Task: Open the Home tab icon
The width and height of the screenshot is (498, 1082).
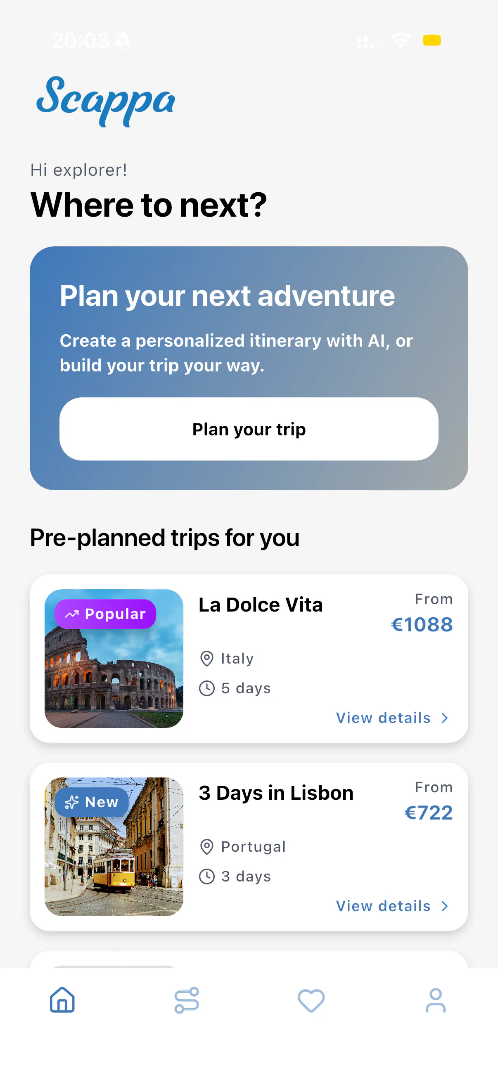Action: pyautogui.click(x=62, y=999)
